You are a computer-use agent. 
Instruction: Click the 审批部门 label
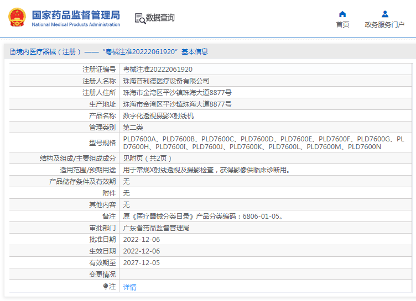102,228
